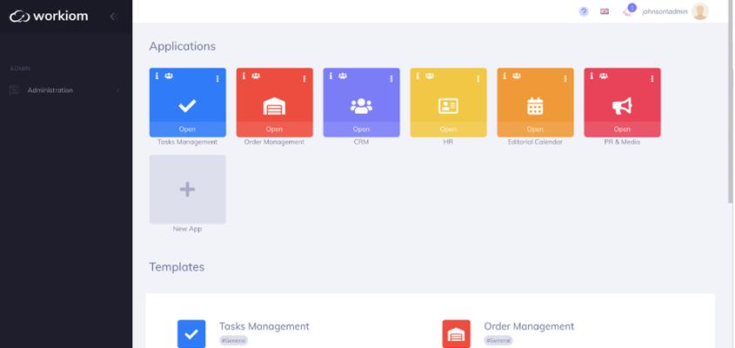Select the Tasks Management template icon
Screen dimensions: 735x348
tap(191, 334)
